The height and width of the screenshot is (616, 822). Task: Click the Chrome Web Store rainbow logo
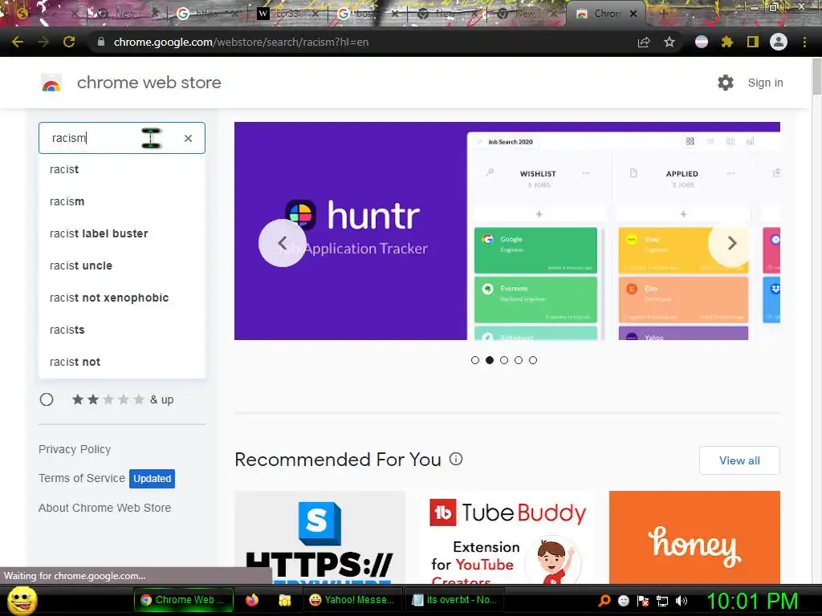coord(51,83)
